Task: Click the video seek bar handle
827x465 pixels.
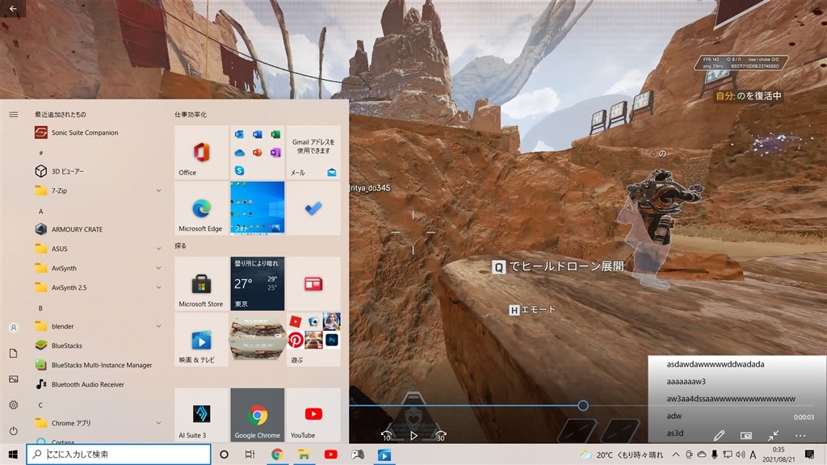Action: coord(583,405)
